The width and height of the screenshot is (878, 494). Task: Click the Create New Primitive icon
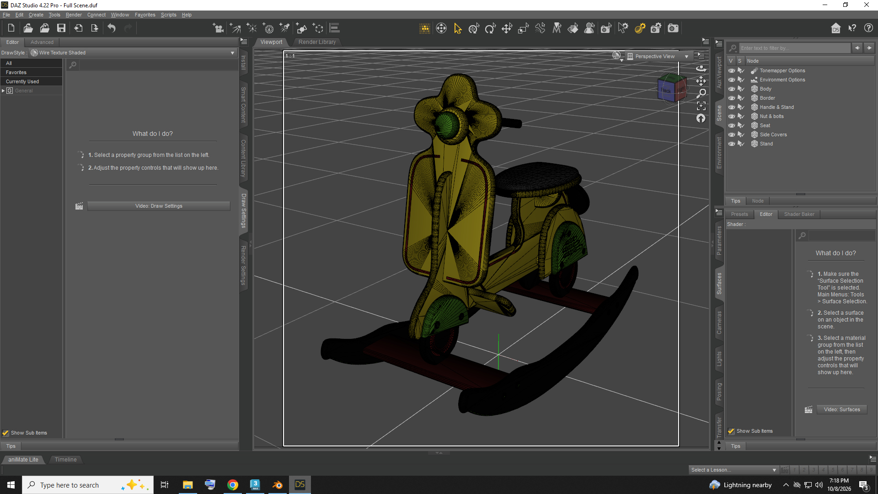click(x=301, y=28)
